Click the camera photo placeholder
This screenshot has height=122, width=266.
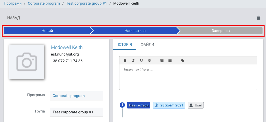27,62
